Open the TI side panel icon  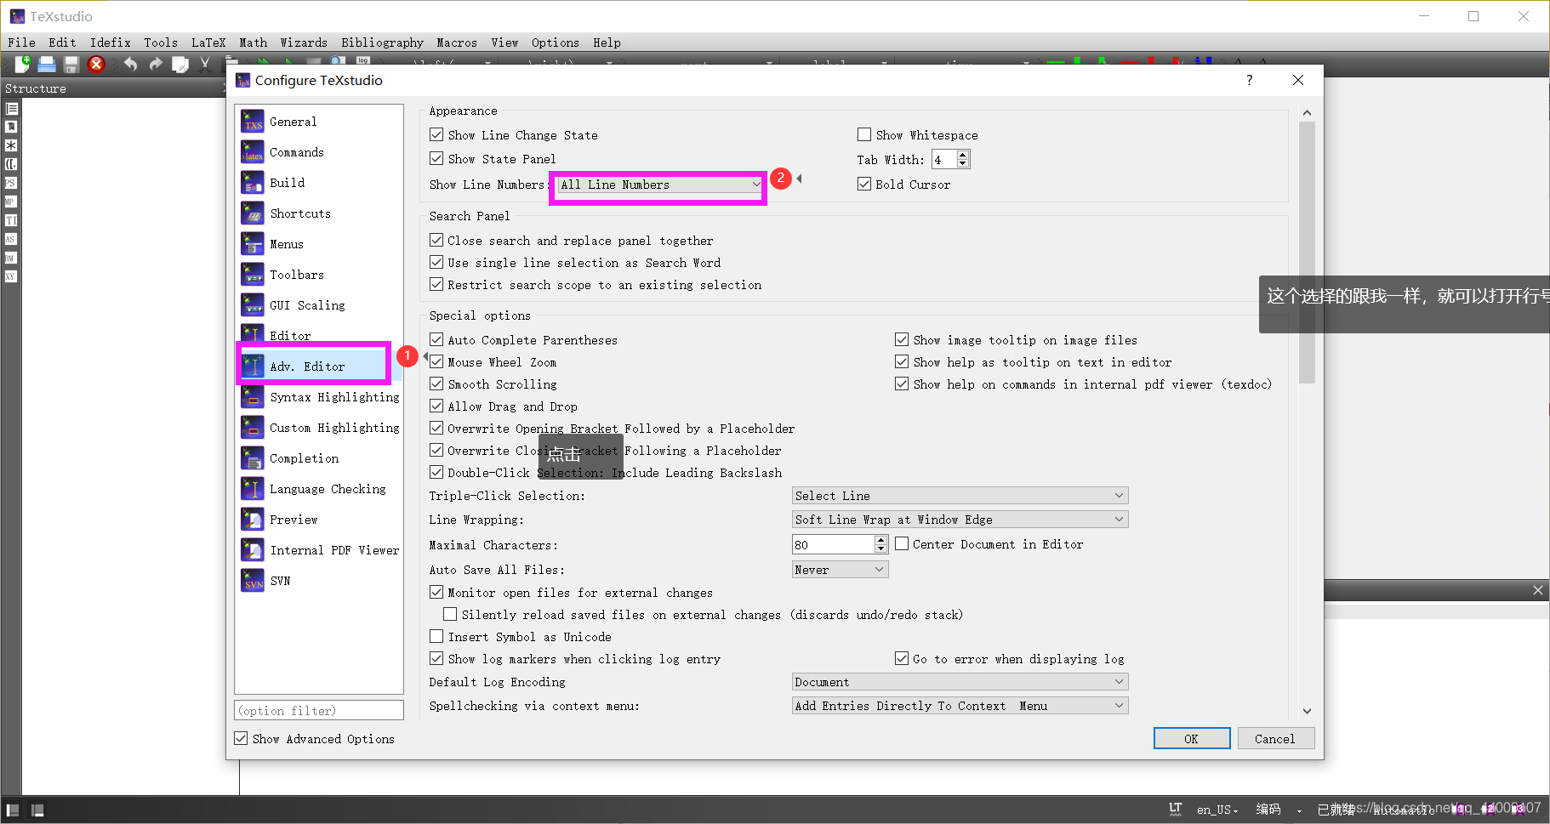[x=11, y=220]
